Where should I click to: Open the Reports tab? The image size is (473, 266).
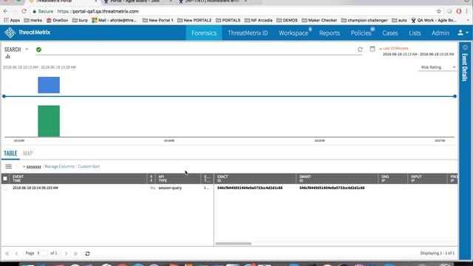point(330,33)
